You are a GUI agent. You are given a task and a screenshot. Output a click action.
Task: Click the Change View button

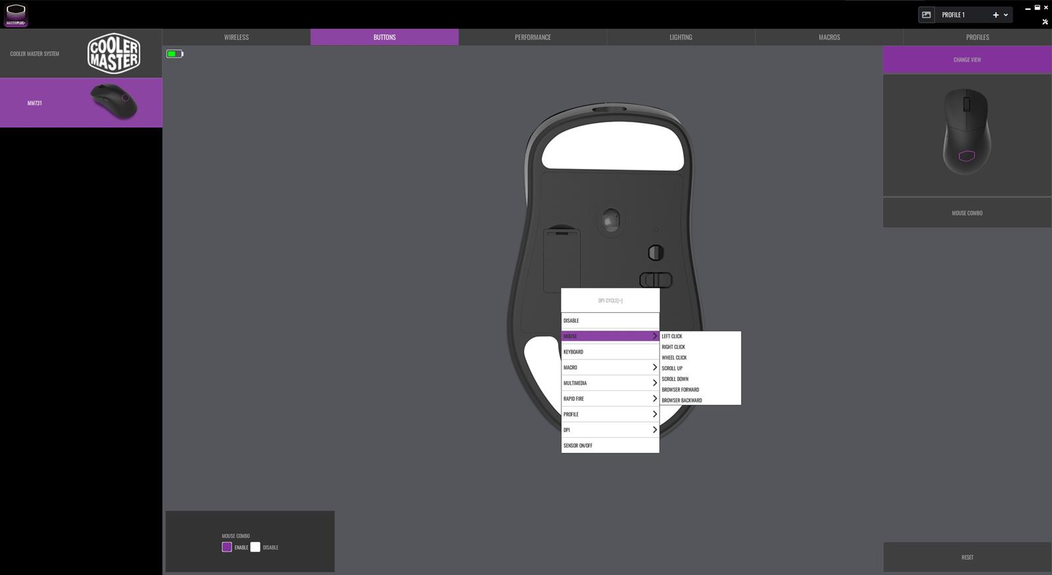point(967,60)
